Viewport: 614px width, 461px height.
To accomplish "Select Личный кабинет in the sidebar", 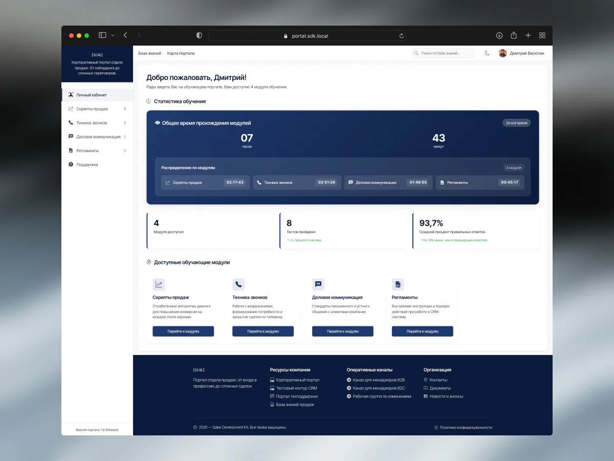I will pyautogui.click(x=97, y=95).
